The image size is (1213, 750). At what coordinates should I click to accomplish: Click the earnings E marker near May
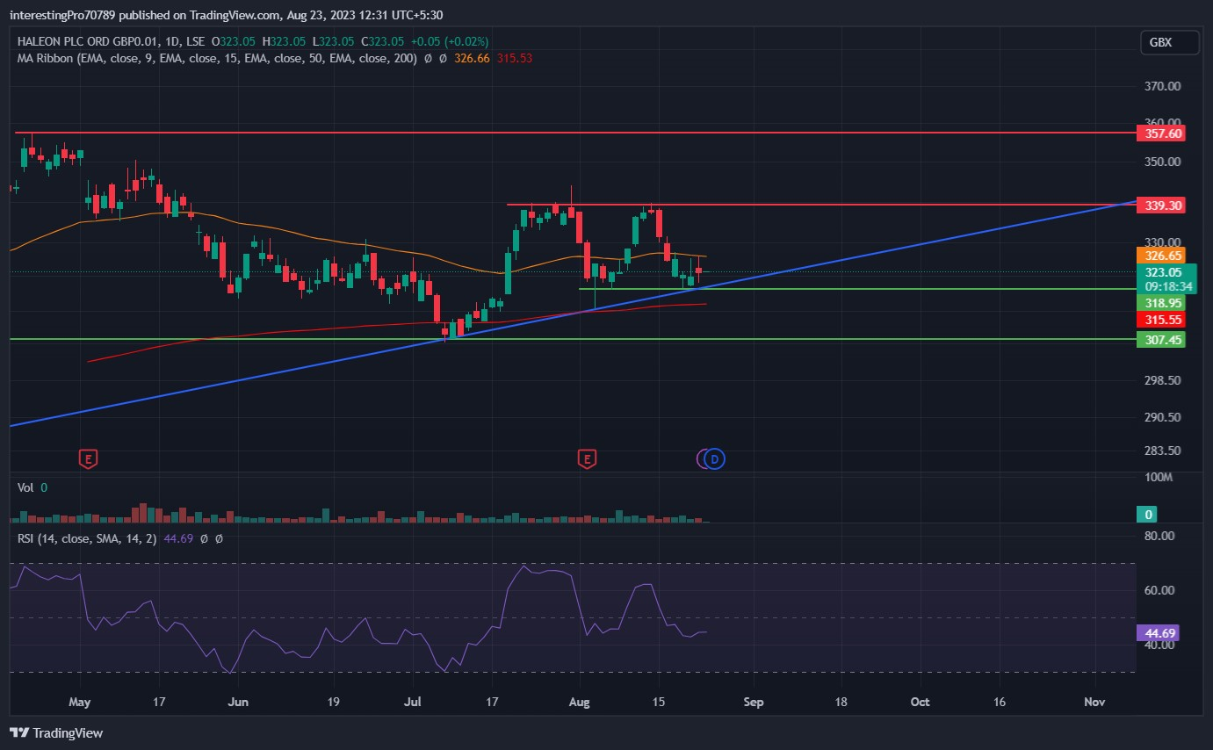pyautogui.click(x=88, y=458)
